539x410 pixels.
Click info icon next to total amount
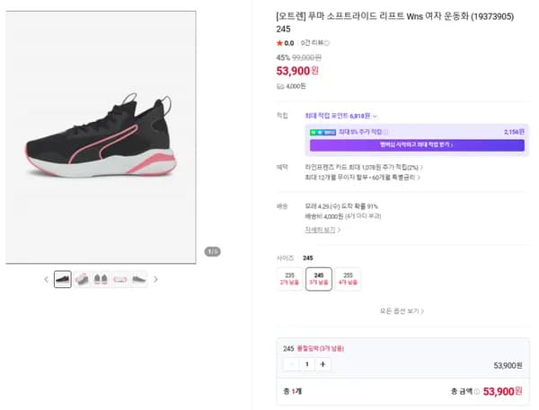point(477,391)
